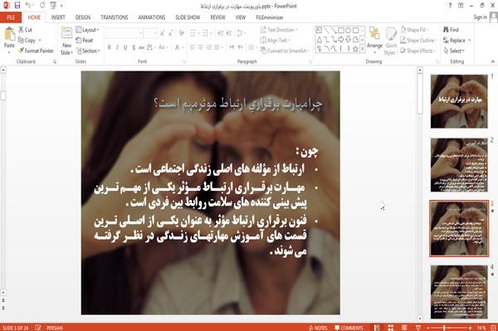Image resolution: width=498 pixels, height=331 pixels.
Task: Click PERSIAN language indicator
Action: click(55, 328)
